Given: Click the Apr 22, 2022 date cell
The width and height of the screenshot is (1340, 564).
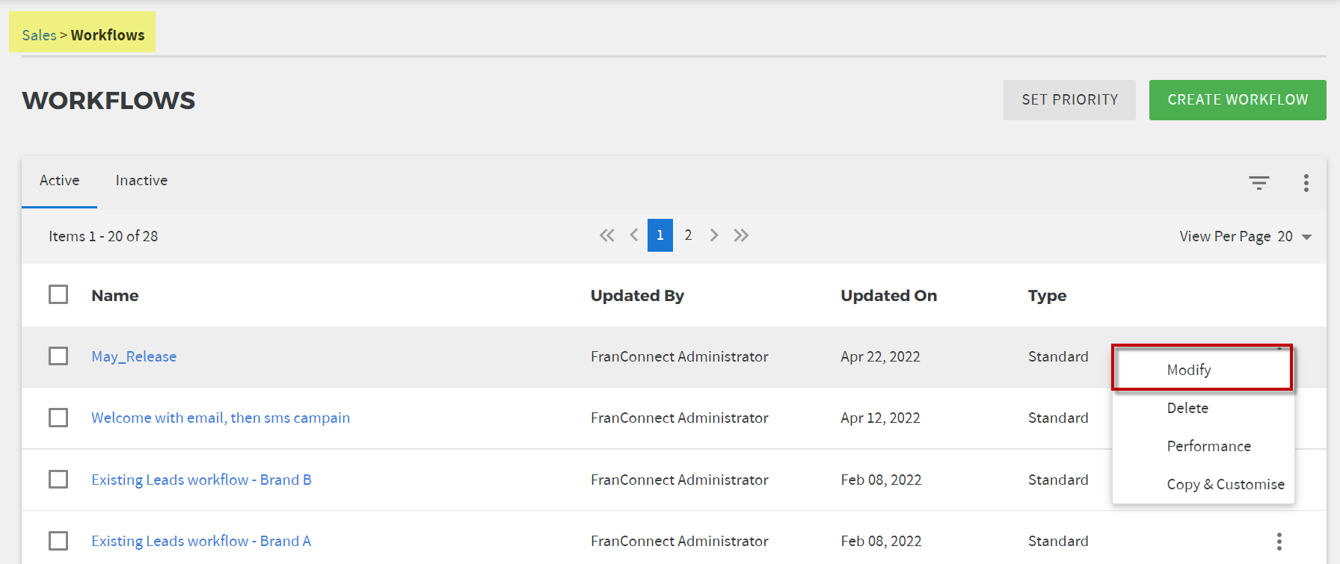Looking at the screenshot, I should point(880,356).
